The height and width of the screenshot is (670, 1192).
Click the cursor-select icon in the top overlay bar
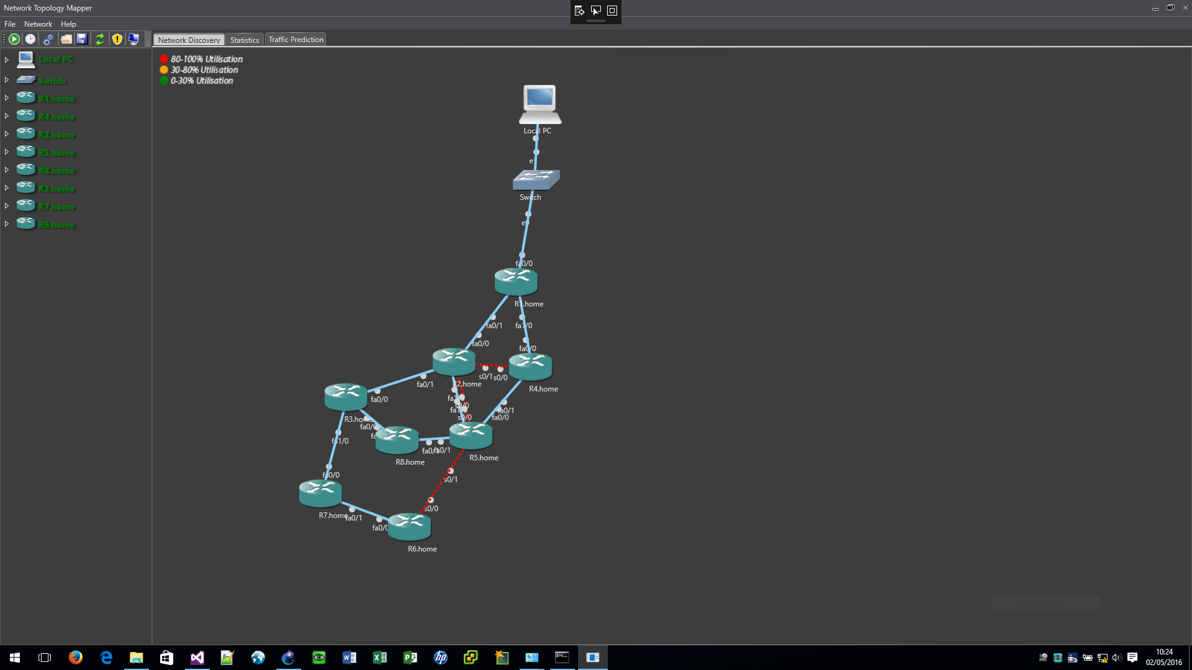[x=596, y=11]
